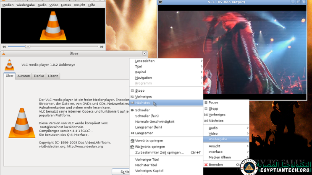Open the Extras menu
The height and width of the screenshot is (175, 312).
pyautogui.click(x=66, y=5)
